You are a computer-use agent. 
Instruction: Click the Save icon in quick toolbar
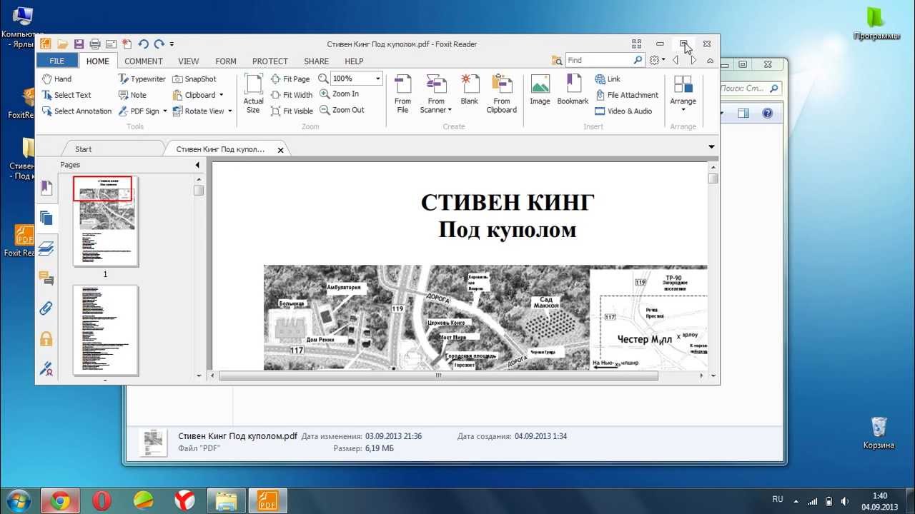[x=79, y=44]
